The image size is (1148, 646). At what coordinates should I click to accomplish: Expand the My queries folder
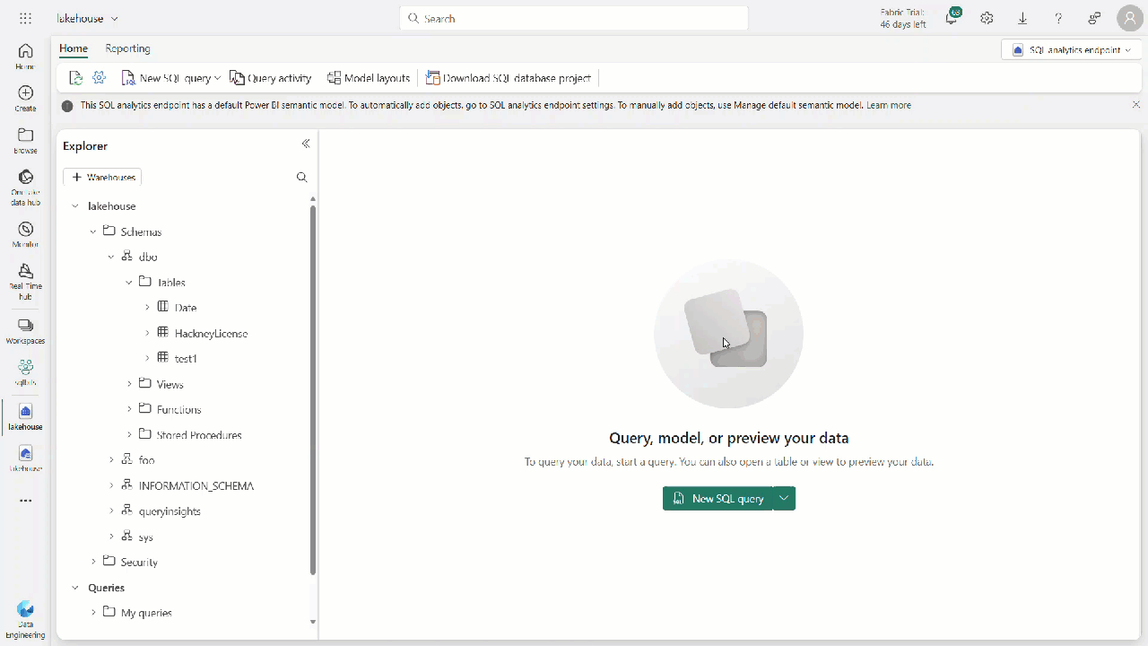tap(93, 613)
